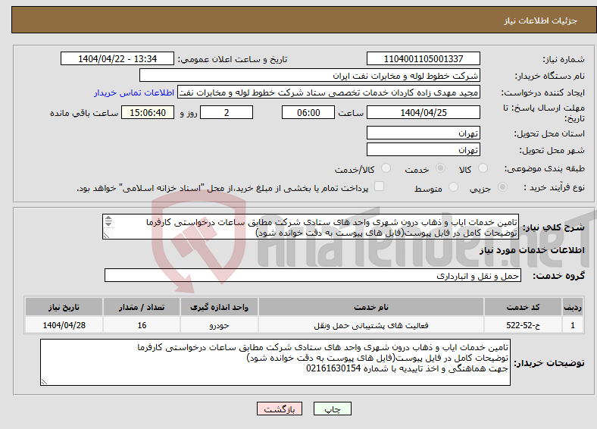This screenshot has width=597, height=429.
Task: Click the توضیحات خریدار notes textarea
Action: pyautogui.click(x=275, y=362)
